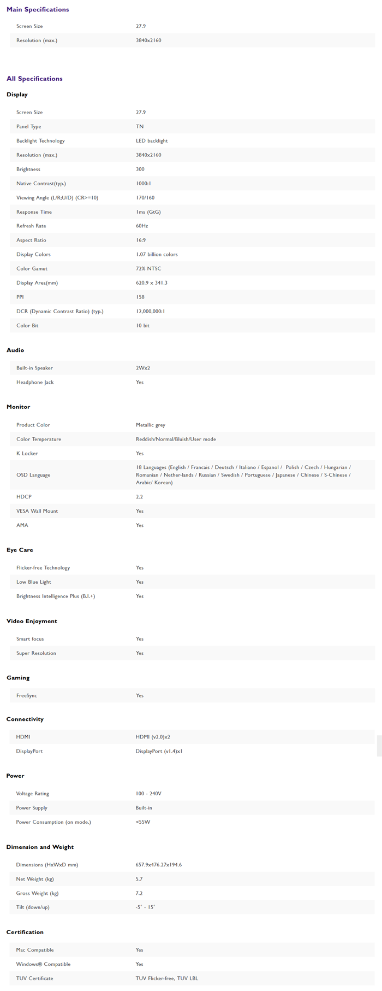
Task: Click the Backlight Technology label
Action: 40,140
